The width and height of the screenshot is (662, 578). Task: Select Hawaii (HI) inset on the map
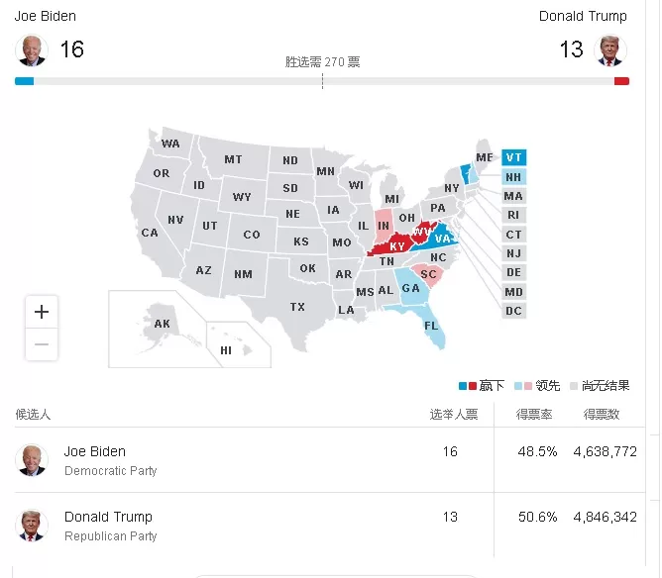pyautogui.click(x=226, y=350)
